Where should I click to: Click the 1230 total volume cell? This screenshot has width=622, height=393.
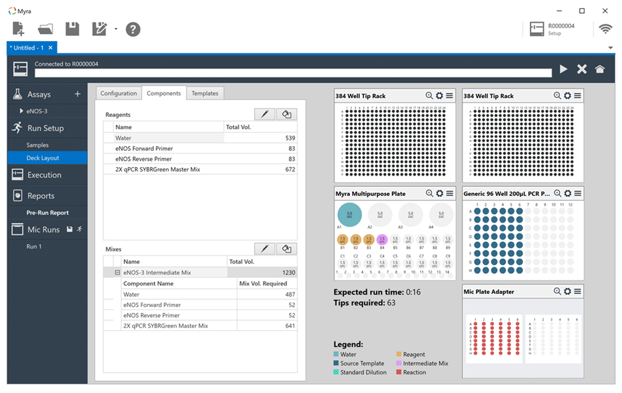[x=262, y=273]
